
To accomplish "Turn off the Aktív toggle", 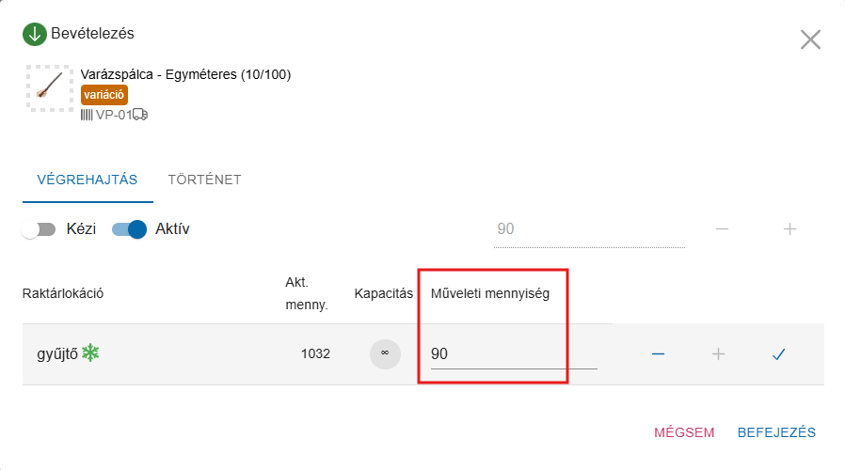I will coord(130,229).
